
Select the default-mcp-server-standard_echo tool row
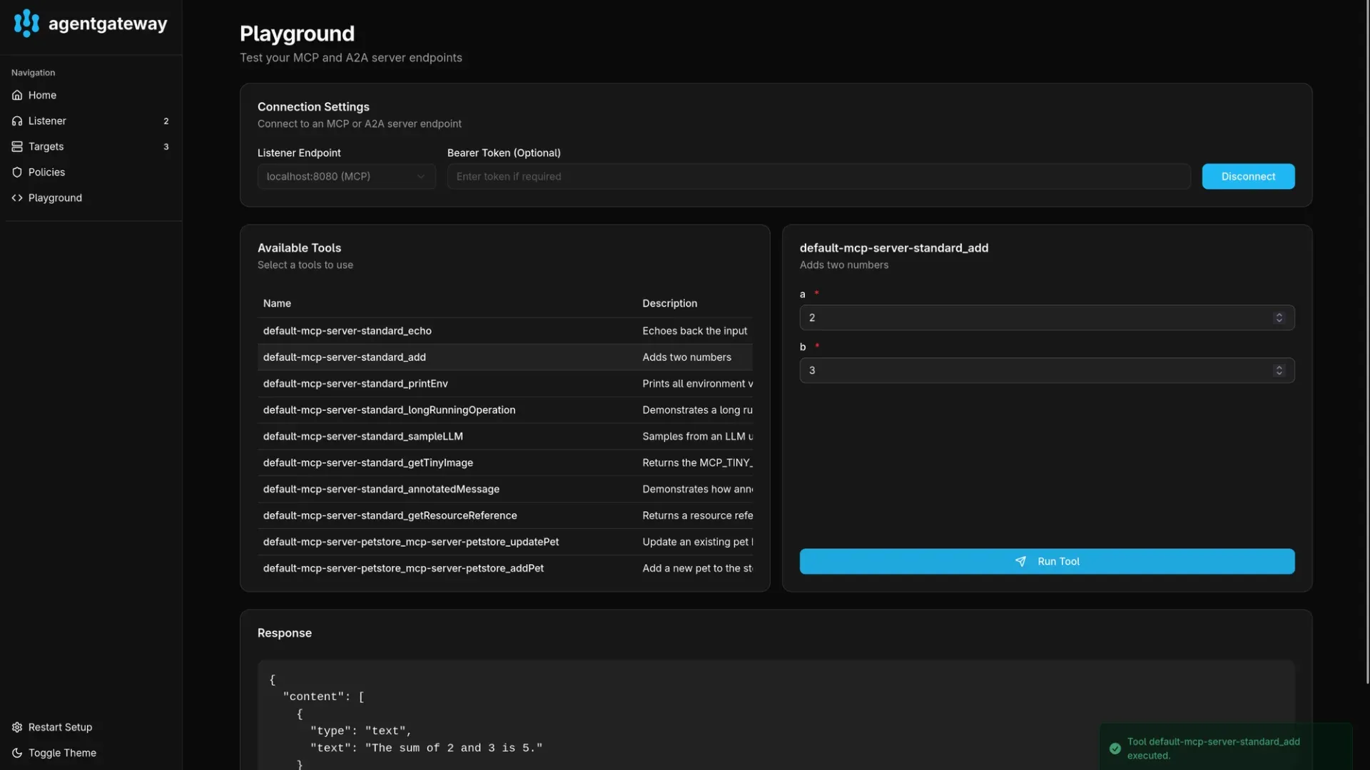pyautogui.click(x=504, y=330)
